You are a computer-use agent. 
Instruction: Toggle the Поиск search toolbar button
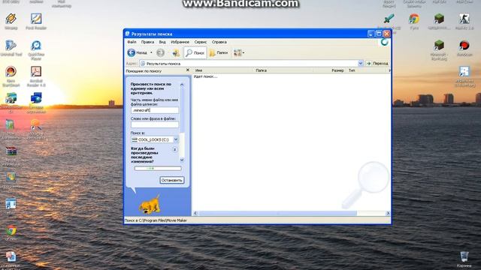click(x=195, y=52)
